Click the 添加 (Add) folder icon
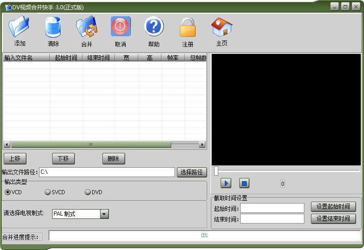Image resolution: width=364 pixels, height=250 pixels. [x=19, y=26]
